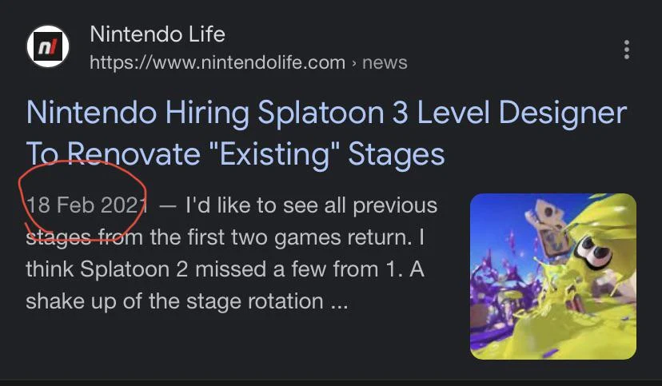Click the breadcrumb chevron before "news"

click(x=354, y=62)
